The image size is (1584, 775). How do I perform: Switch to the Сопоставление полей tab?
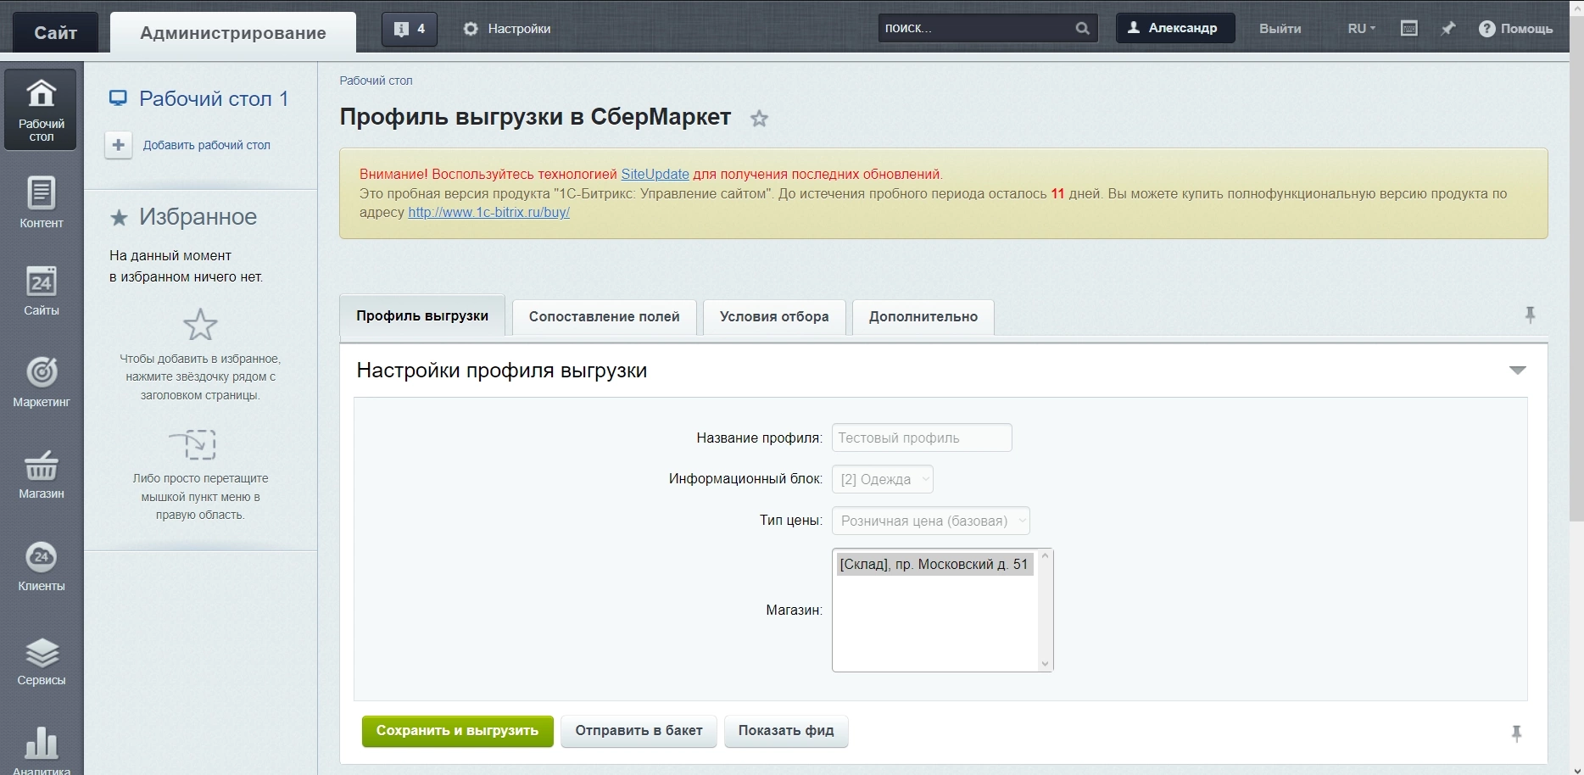604,317
